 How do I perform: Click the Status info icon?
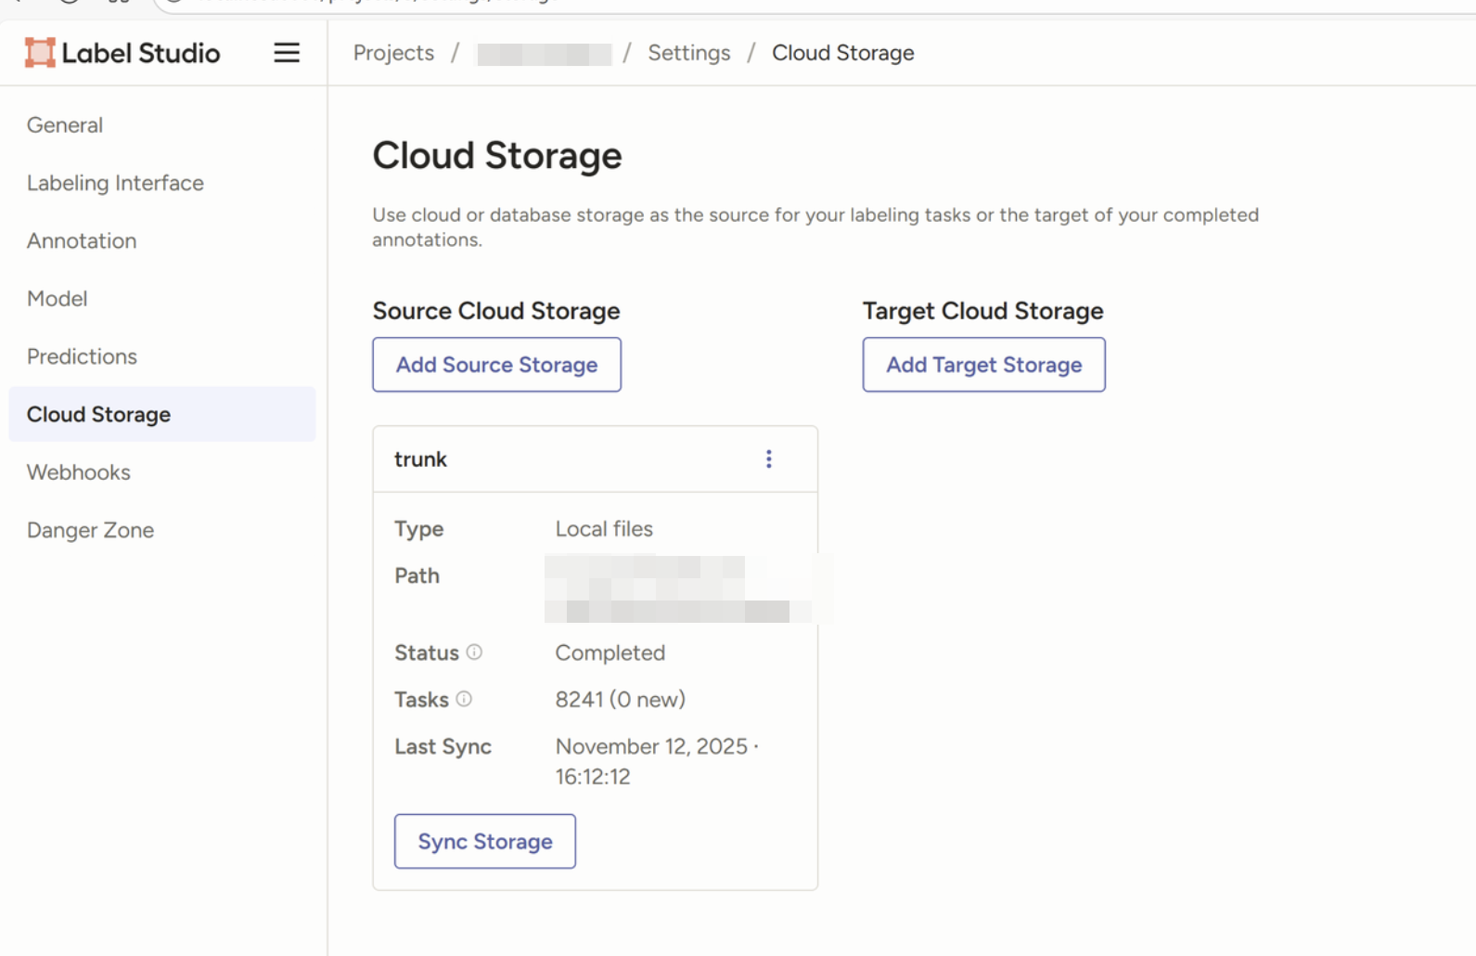click(x=474, y=652)
